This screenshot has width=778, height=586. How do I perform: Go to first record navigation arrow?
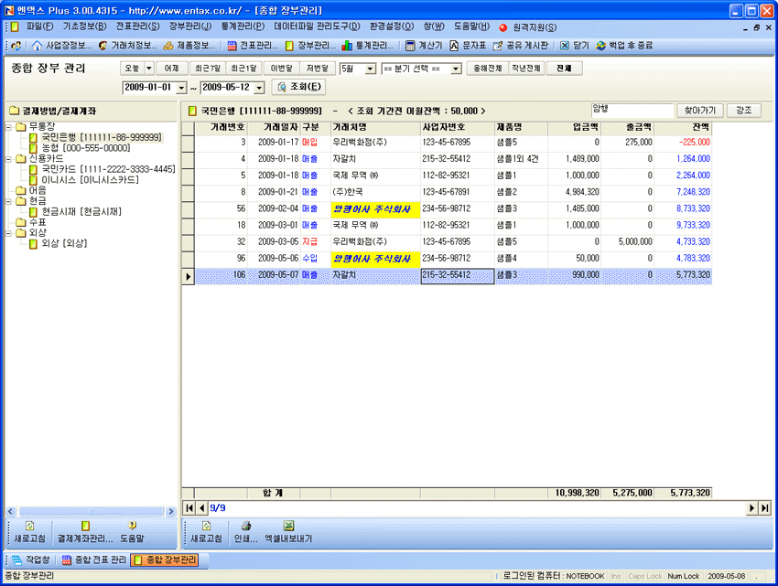click(x=189, y=507)
